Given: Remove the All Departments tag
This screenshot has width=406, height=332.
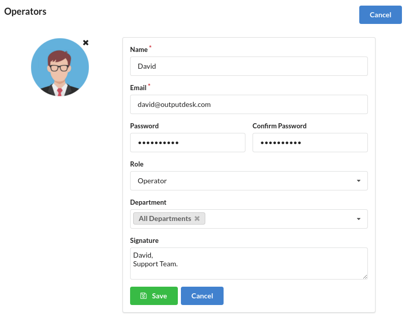Looking at the screenshot, I should pyautogui.click(x=197, y=218).
